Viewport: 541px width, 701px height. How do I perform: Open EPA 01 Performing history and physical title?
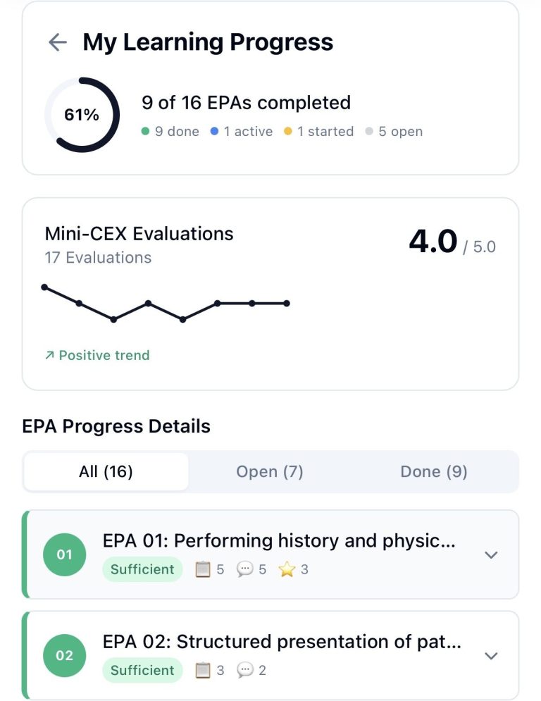[x=279, y=540]
